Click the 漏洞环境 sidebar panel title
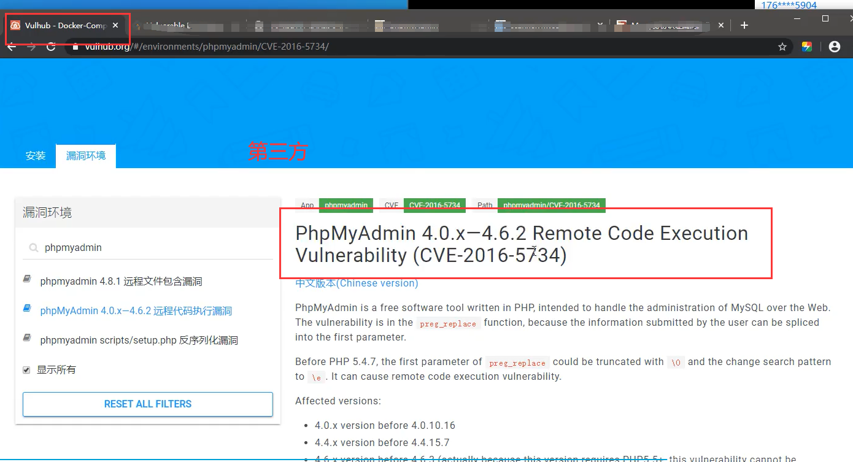 point(47,213)
